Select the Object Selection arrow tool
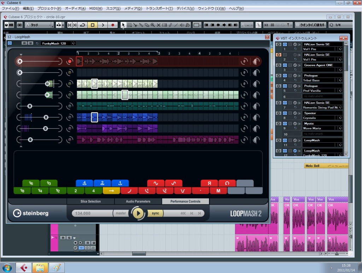The width and height of the screenshot is (362, 273). (123, 25)
